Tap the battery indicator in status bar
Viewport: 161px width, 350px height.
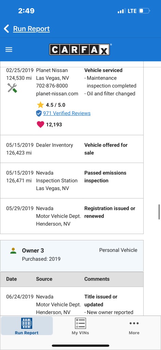tap(145, 11)
